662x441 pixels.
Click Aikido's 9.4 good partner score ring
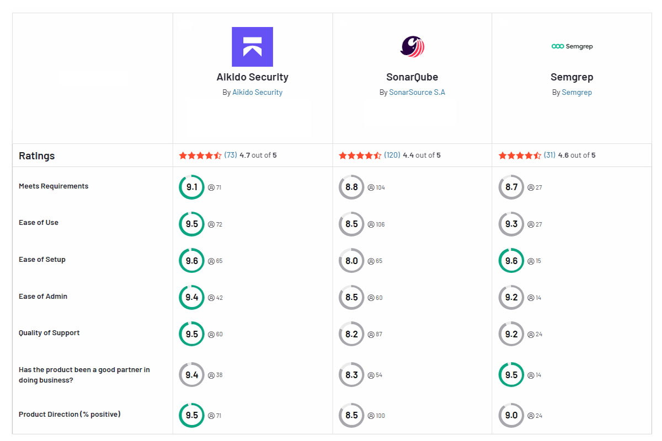pyautogui.click(x=191, y=375)
